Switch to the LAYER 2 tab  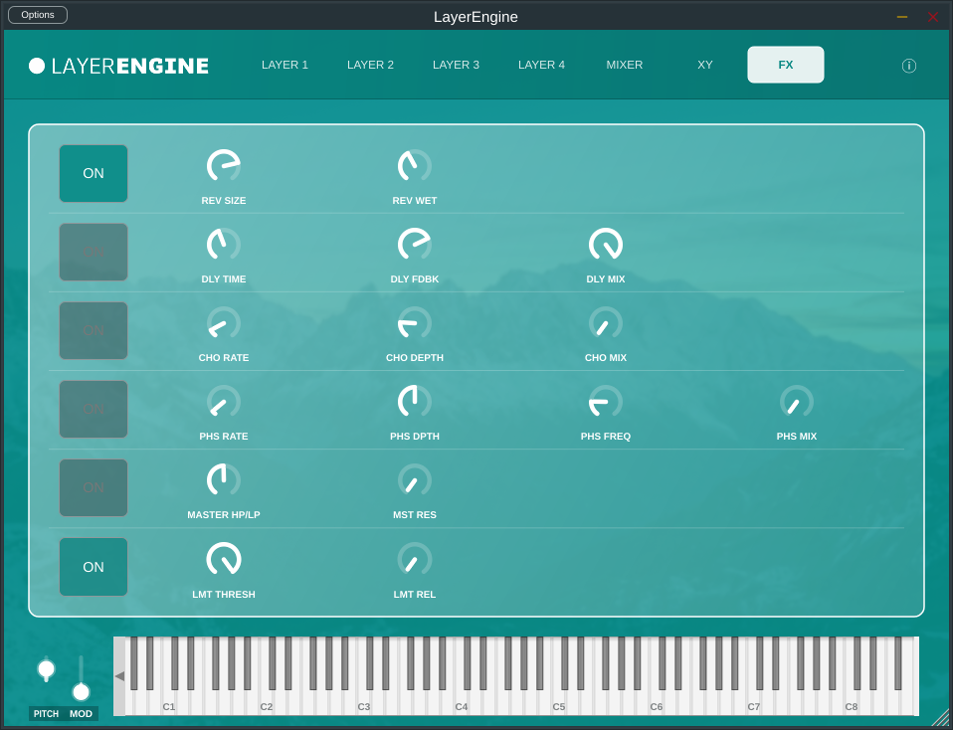tap(370, 65)
